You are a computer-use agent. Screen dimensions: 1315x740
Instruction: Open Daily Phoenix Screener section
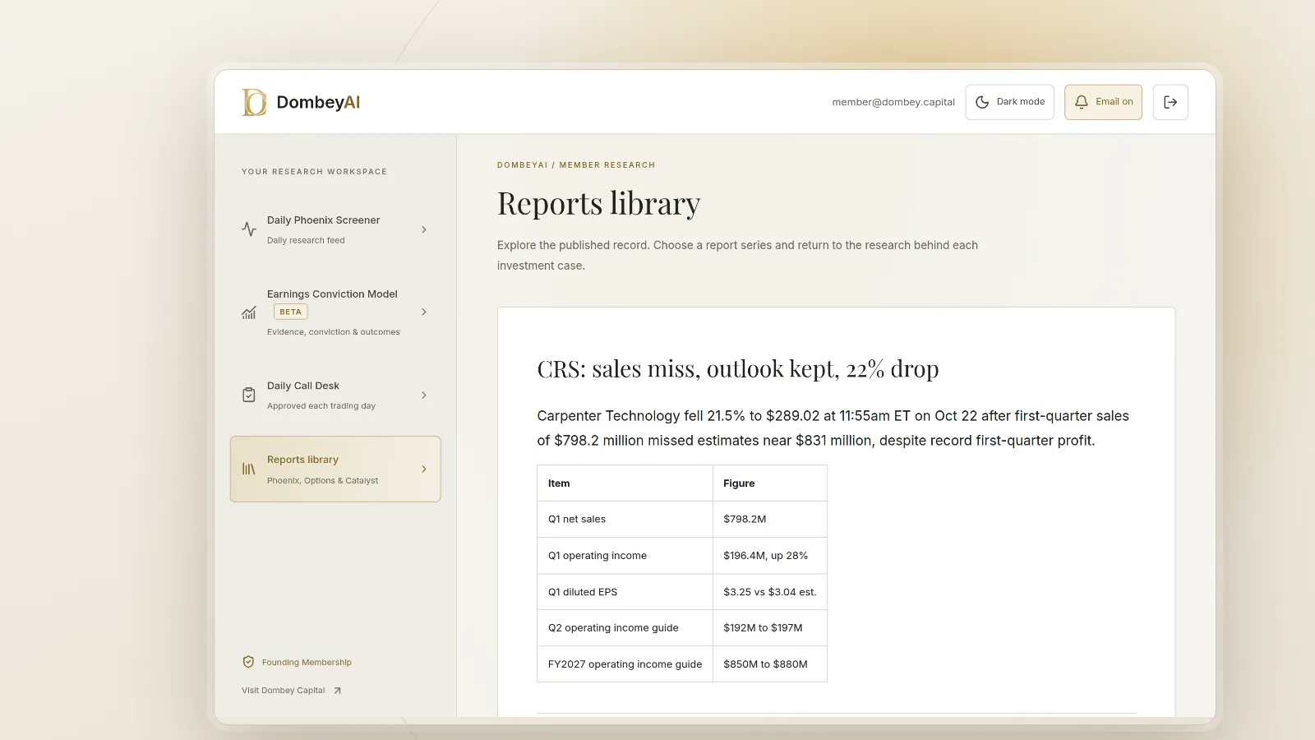[x=335, y=229]
